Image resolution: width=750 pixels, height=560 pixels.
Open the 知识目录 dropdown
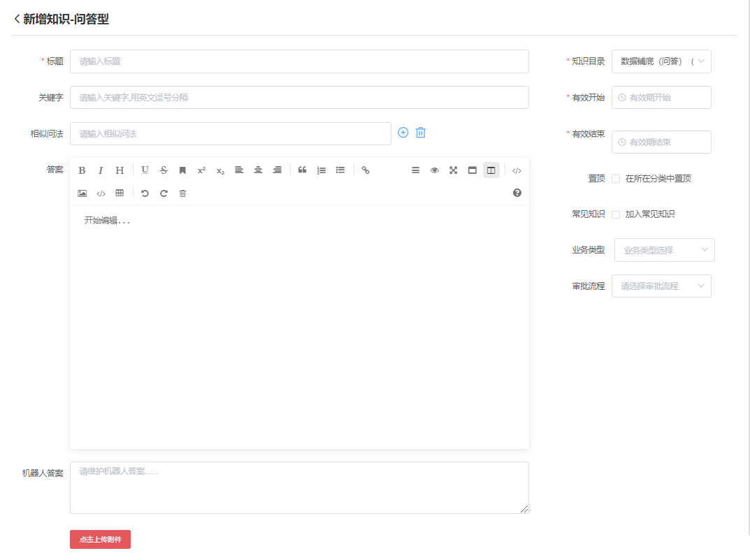click(x=661, y=61)
